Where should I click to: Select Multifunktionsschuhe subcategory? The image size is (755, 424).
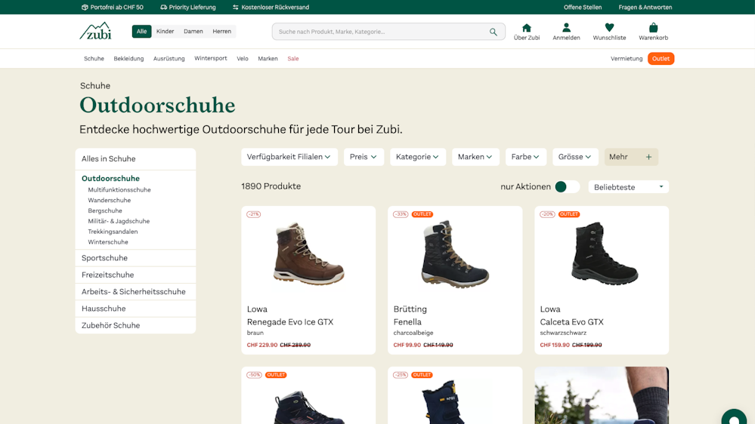[119, 190]
